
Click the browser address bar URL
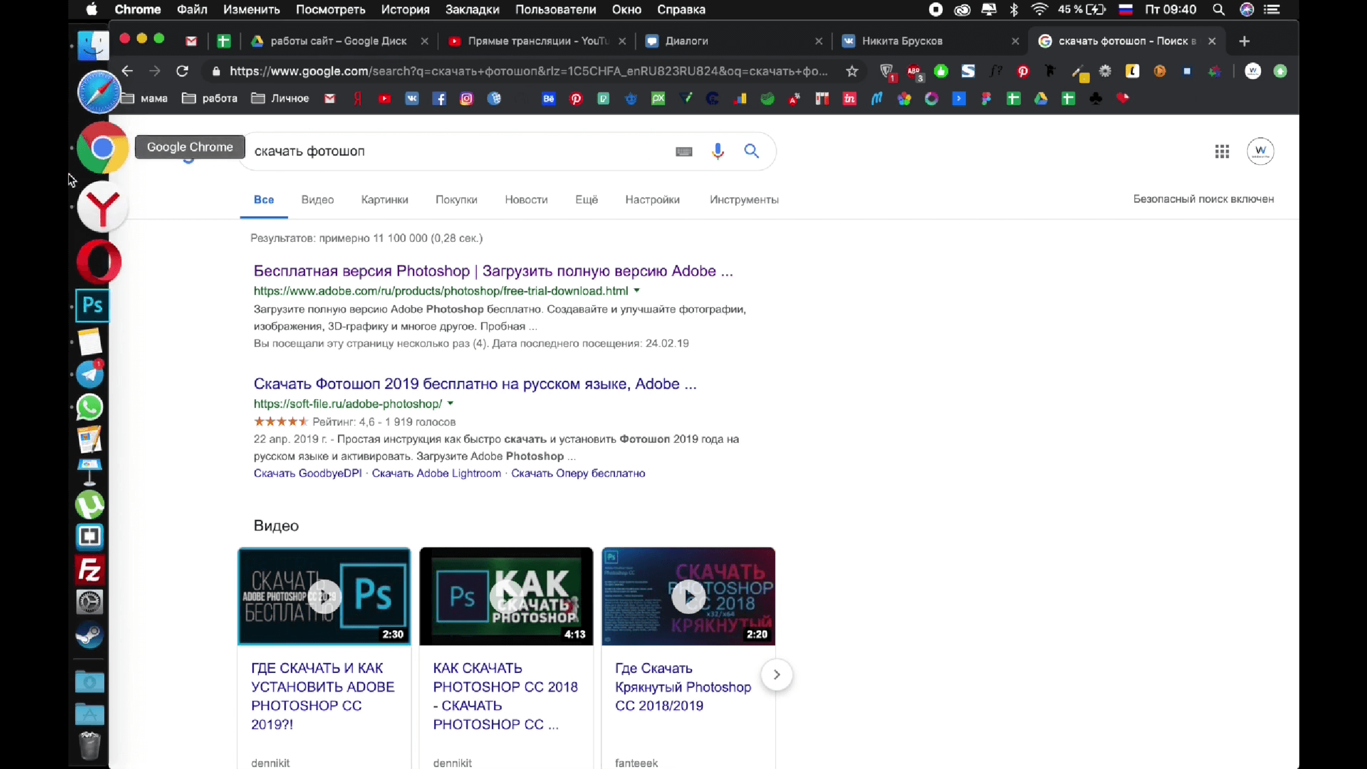[x=529, y=71]
